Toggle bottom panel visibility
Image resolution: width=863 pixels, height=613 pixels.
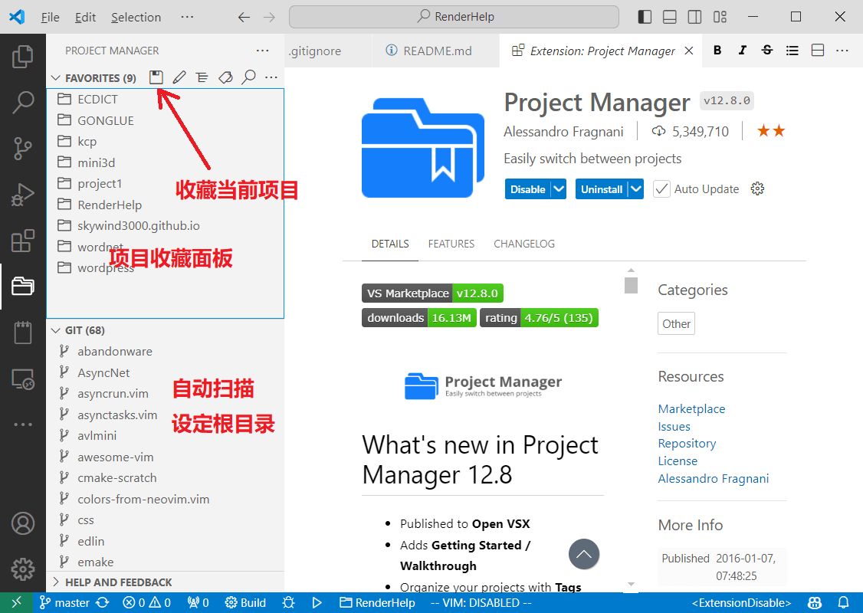coord(670,17)
